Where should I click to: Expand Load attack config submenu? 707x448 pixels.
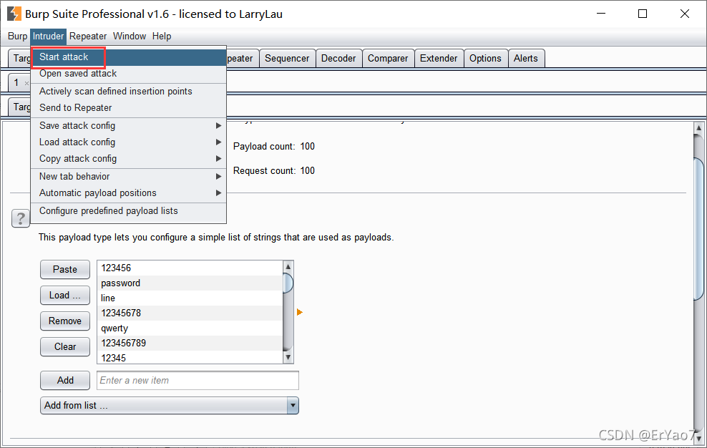click(x=129, y=142)
